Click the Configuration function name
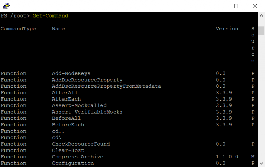Image resolution: width=265 pixels, height=167 pixels. (x=72, y=163)
